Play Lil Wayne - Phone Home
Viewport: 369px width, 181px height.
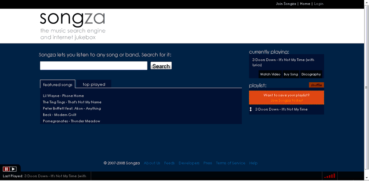(x=63, y=96)
